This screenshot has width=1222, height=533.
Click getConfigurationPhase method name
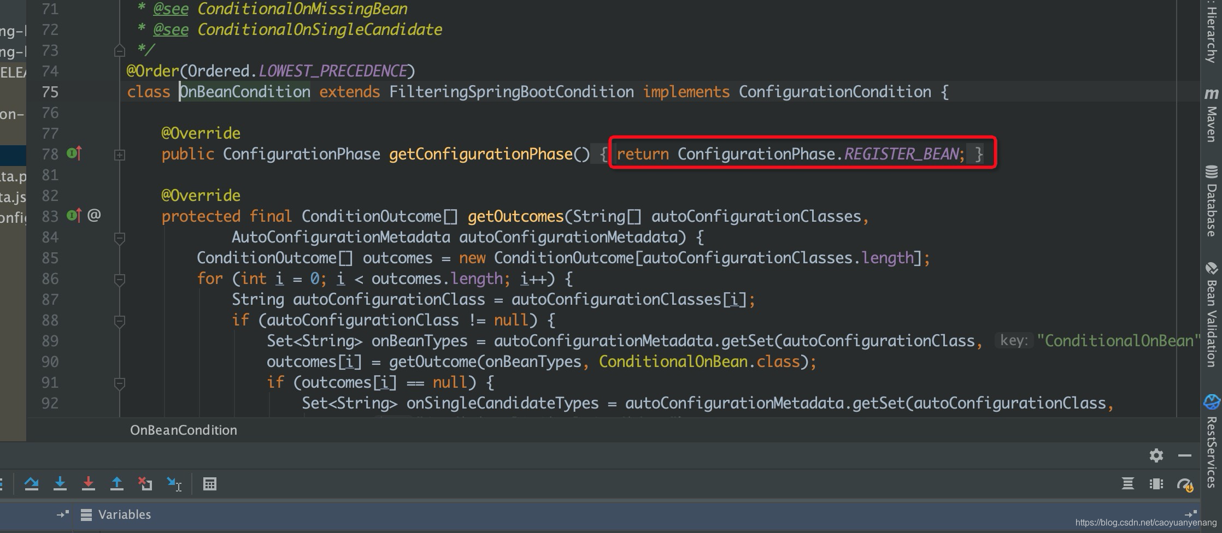point(481,154)
